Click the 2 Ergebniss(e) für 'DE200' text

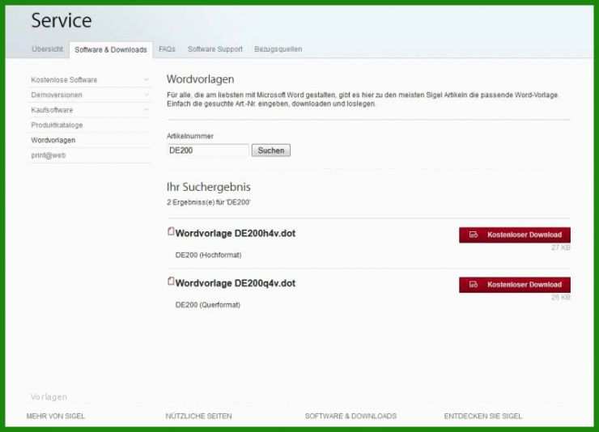209,202
